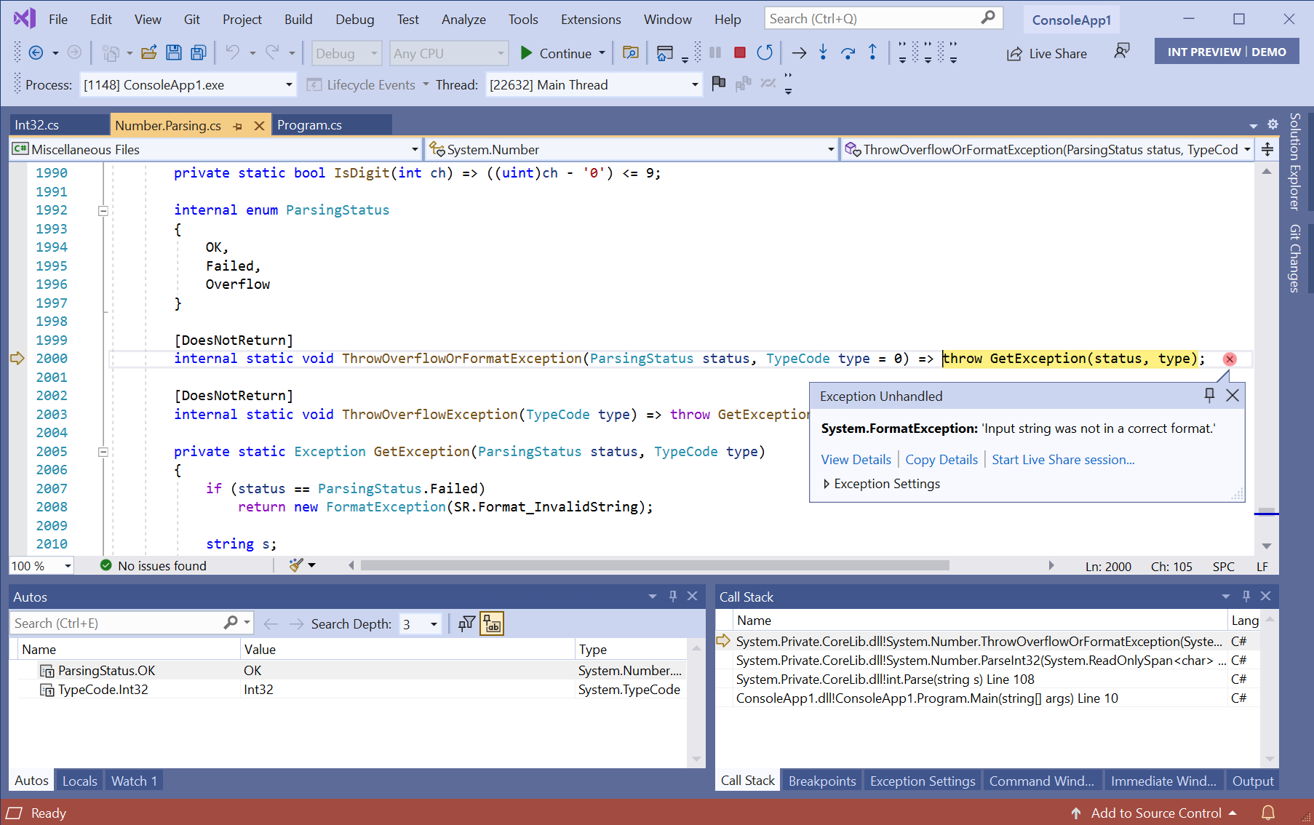Viewport: 1314px width, 825px height.
Task: Click the Save icon in toolbar
Action: [x=174, y=53]
